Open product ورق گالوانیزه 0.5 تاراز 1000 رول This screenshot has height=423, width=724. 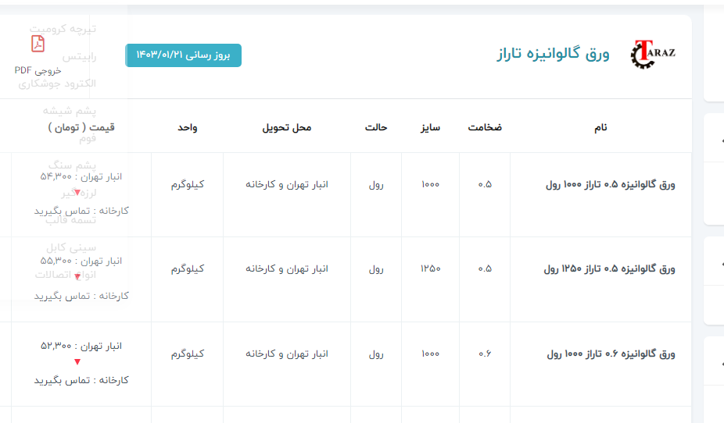609,185
